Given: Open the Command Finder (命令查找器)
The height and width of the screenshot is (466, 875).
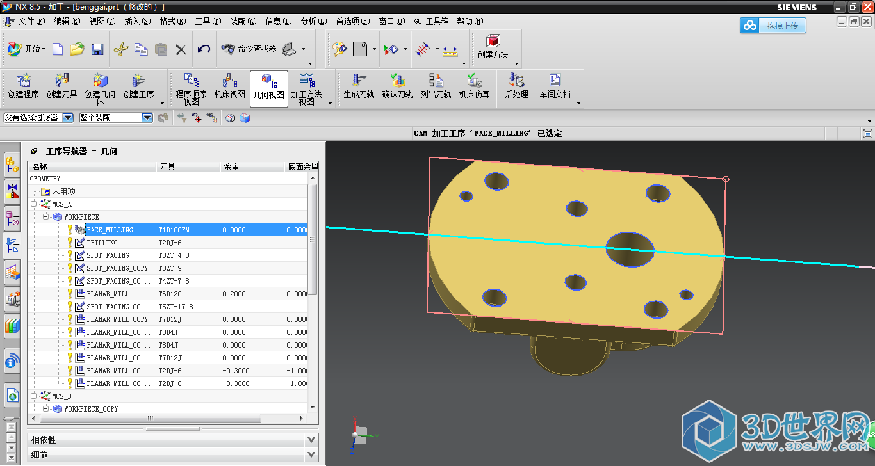Looking at the screenshot, I should 249,49.
